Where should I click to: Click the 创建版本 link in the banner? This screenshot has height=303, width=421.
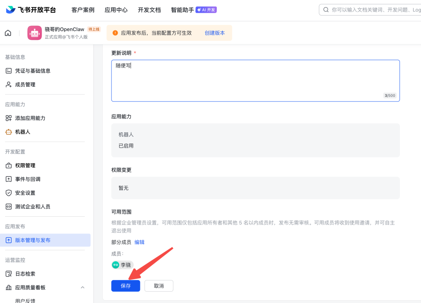point(214,33)
